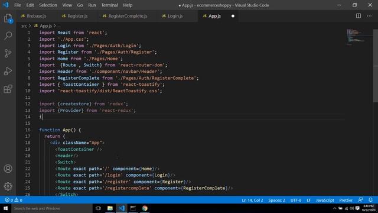Click the system clock in taskbar
This screenshot has width=378, height=213.
pos(369,208)
